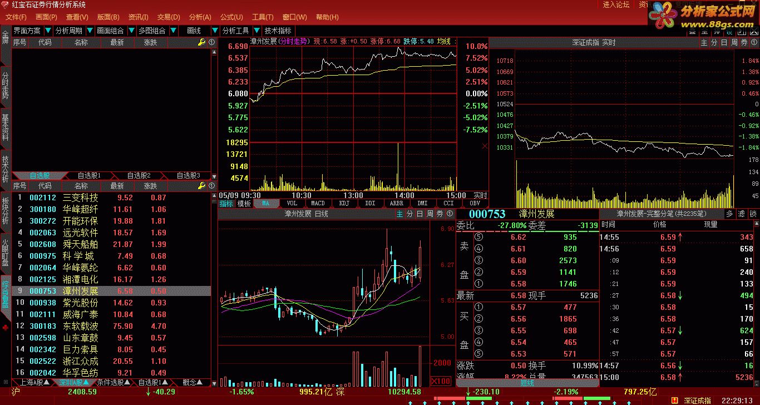
Task: Click scroll-up arrow of upper watchlist scrollbar
Action: (214, 51)
